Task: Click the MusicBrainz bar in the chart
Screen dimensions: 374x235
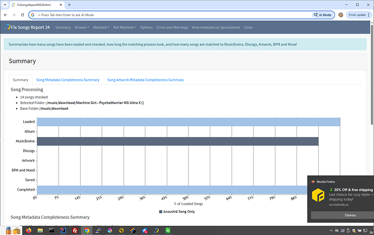Action: point(177,141)
